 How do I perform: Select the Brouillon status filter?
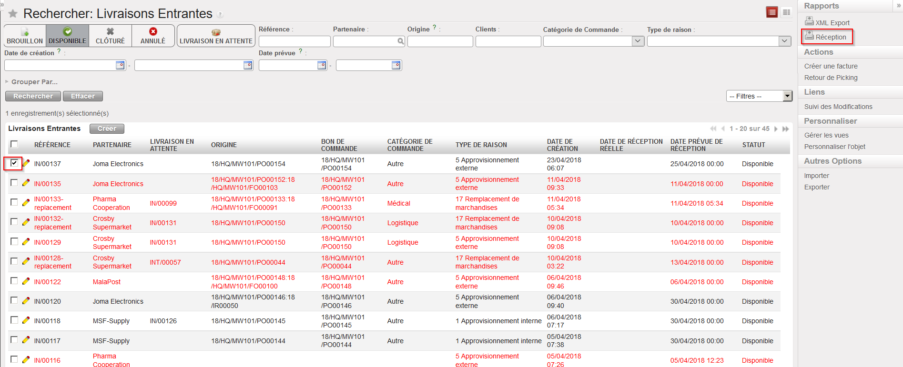point(25,36)
